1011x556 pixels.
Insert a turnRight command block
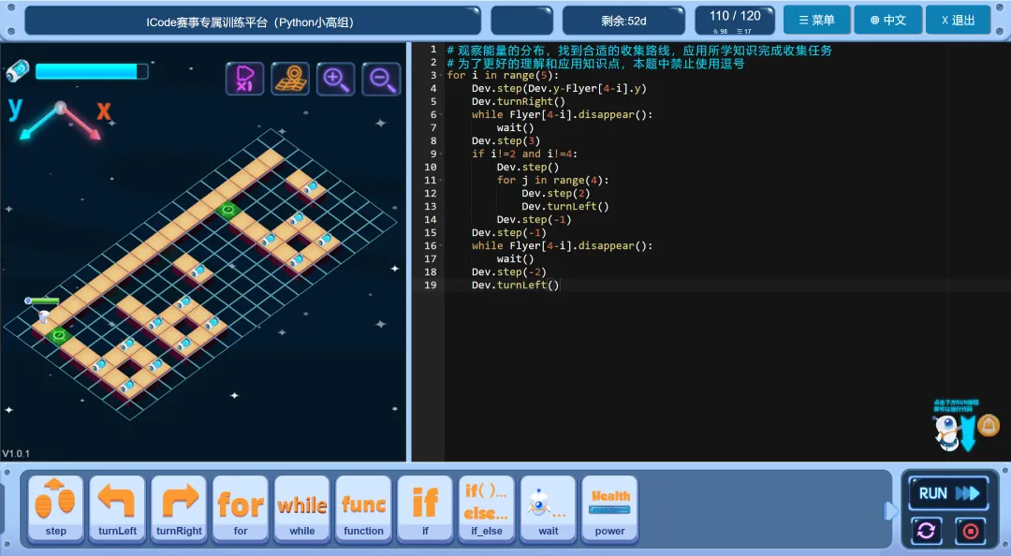coord(179,509)
